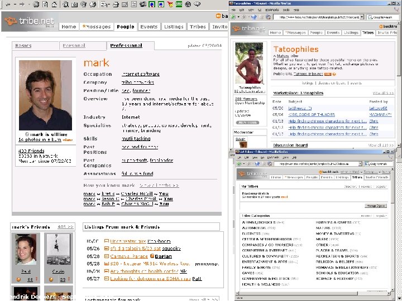This screenshot has height=301, width=402.
Task: Select the People tab in the Tatoophiles window
Action: click(x=316, y=32)
